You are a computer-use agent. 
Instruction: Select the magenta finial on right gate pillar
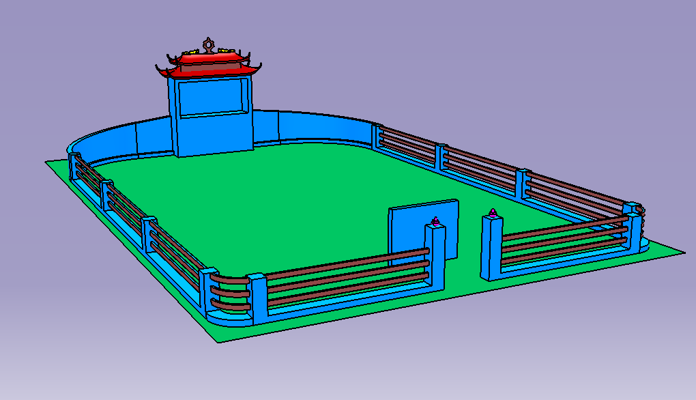(493, 213)
